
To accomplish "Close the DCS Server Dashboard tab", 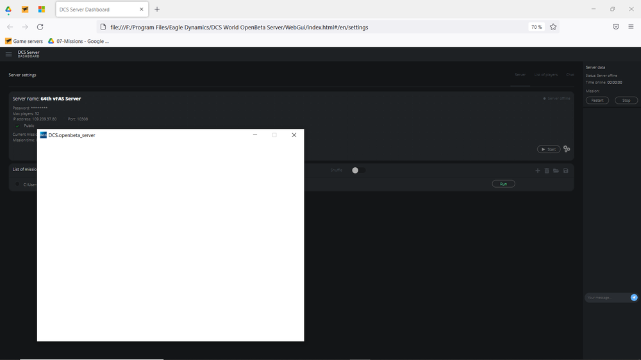I will [142, 9].
